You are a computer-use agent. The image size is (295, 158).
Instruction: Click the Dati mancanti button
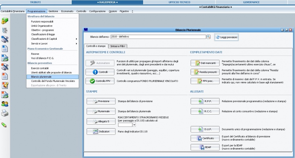click(x=205, y=63)
